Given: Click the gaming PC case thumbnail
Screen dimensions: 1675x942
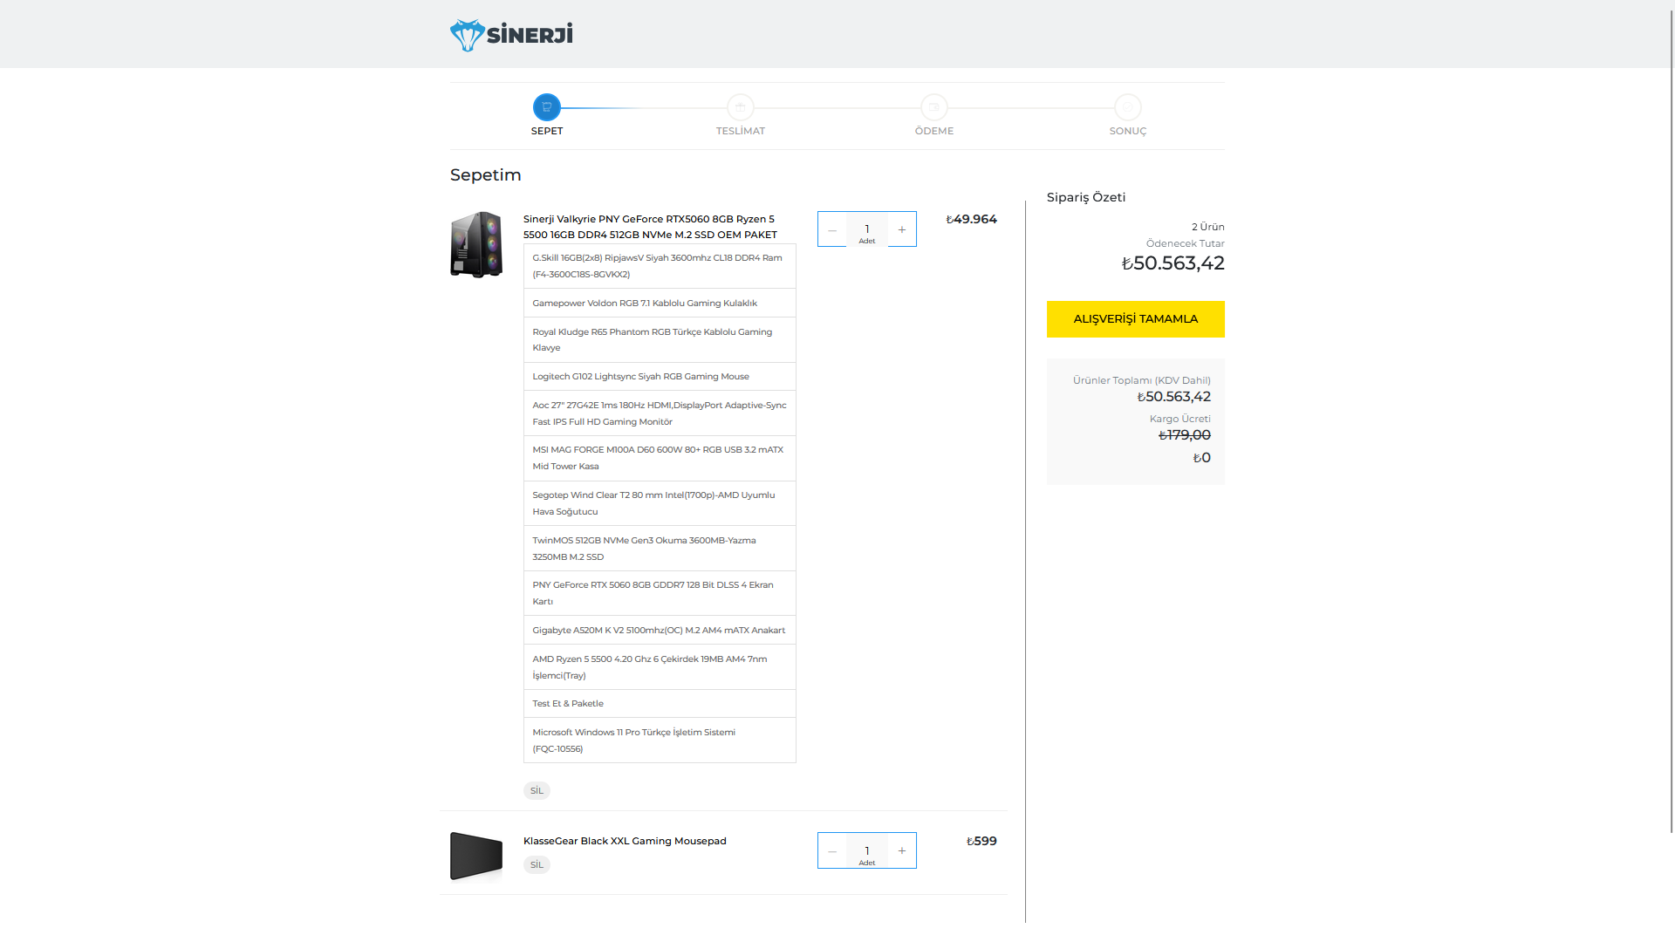Looking at the screenshot, I should click(476, 244).
